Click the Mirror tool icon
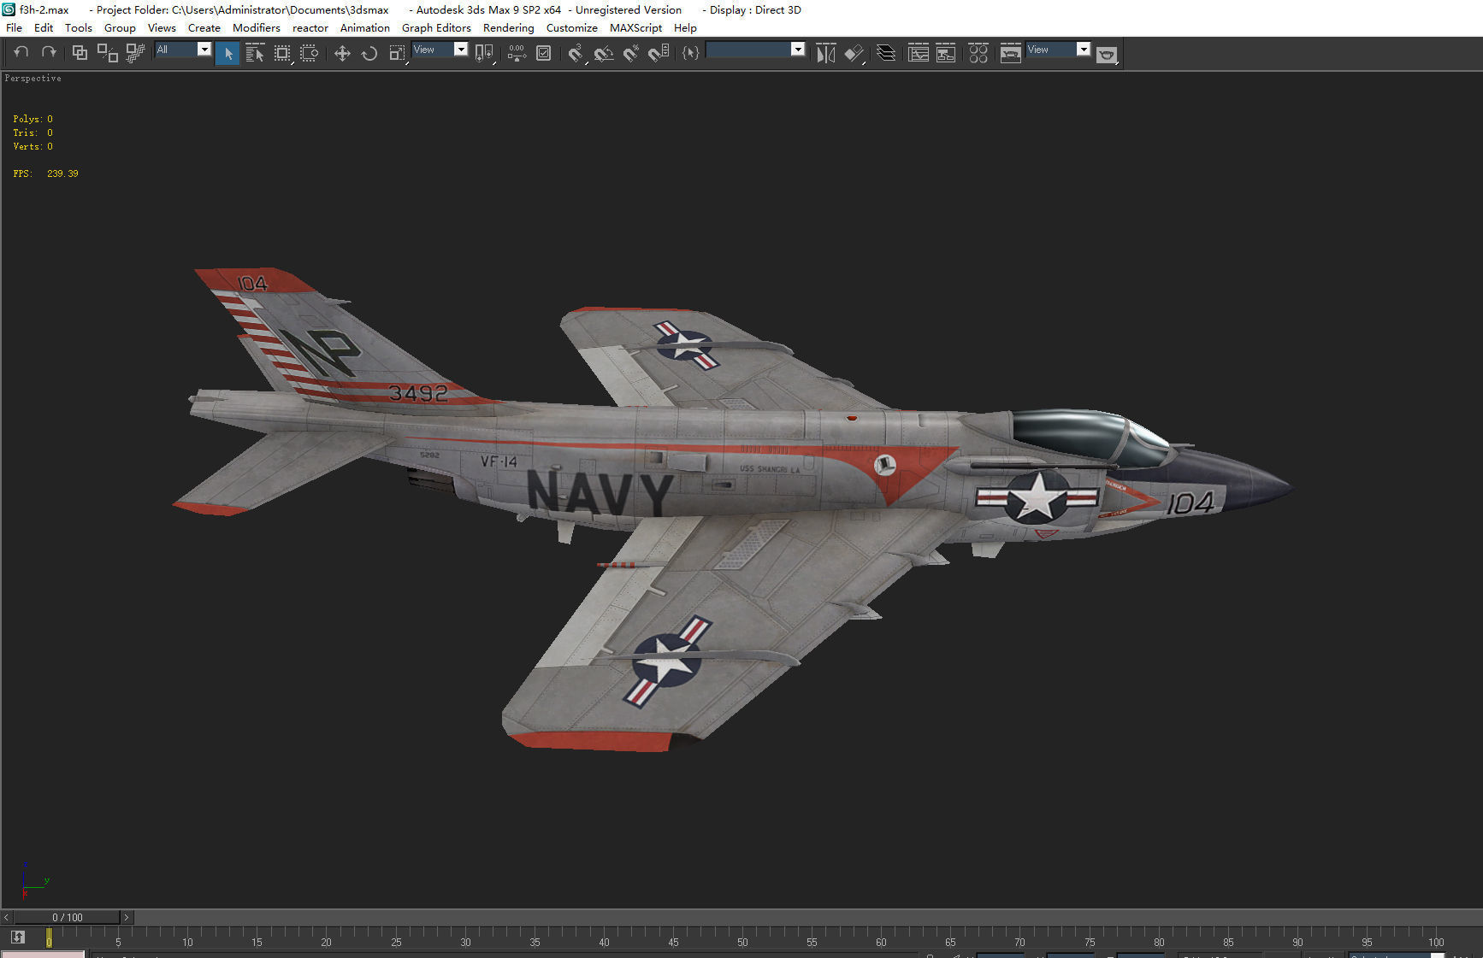 point(825,53)
